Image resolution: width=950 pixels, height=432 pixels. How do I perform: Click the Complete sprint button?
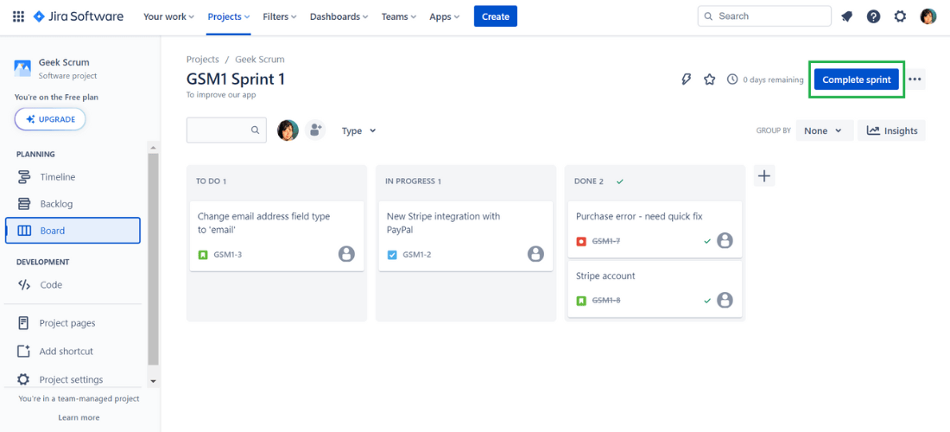tap(857, 79)
